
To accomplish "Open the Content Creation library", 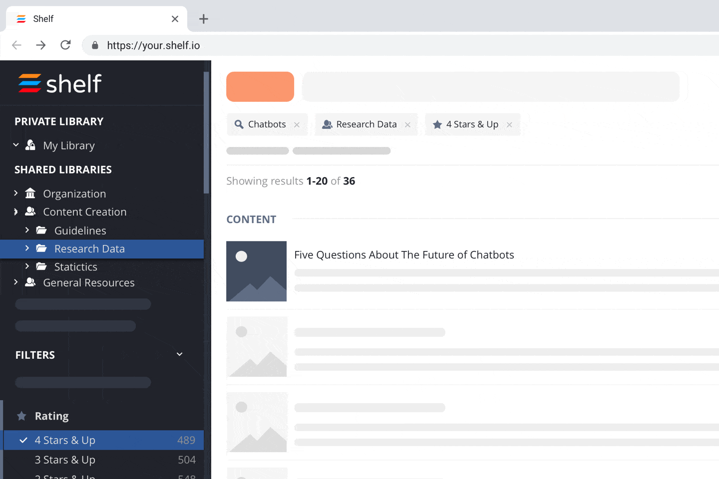I will [x=85, y=212].
